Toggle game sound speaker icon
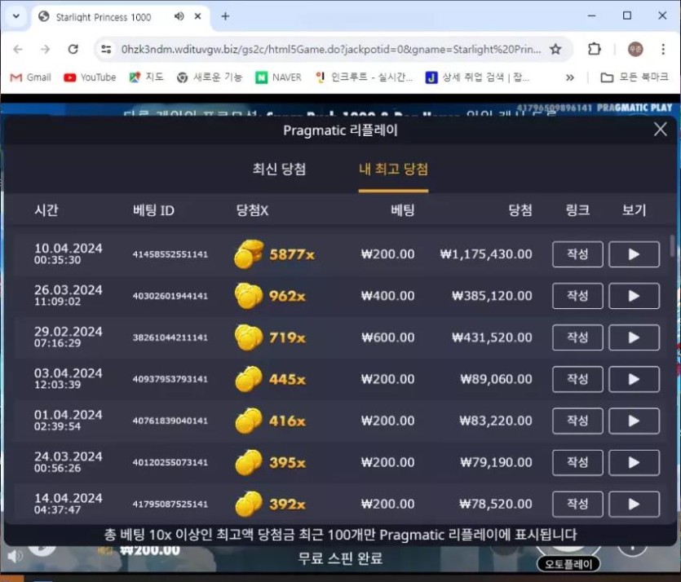 14,557
